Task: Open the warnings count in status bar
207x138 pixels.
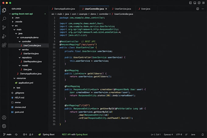Action: pos(31,134)
